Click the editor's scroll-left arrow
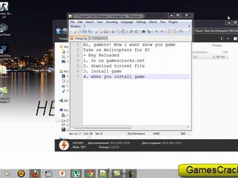 pyautogui.click(x=72, y=127)
